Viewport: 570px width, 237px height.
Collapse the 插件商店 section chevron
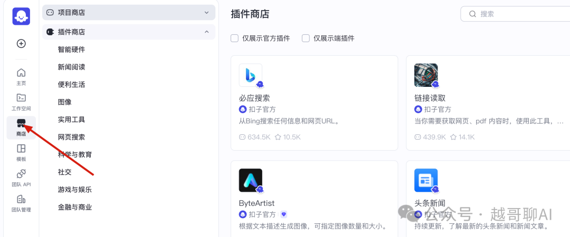206,32
